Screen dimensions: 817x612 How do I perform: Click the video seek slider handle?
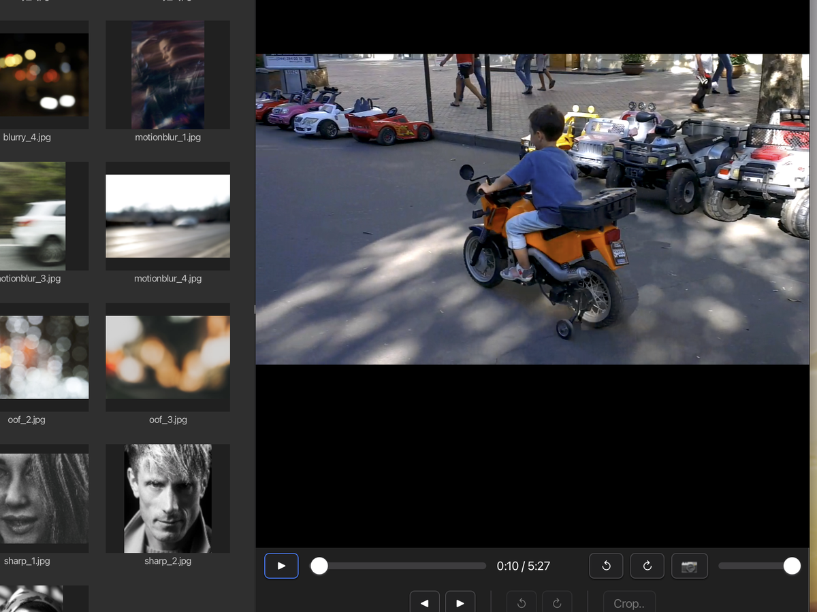coord(319,566)
